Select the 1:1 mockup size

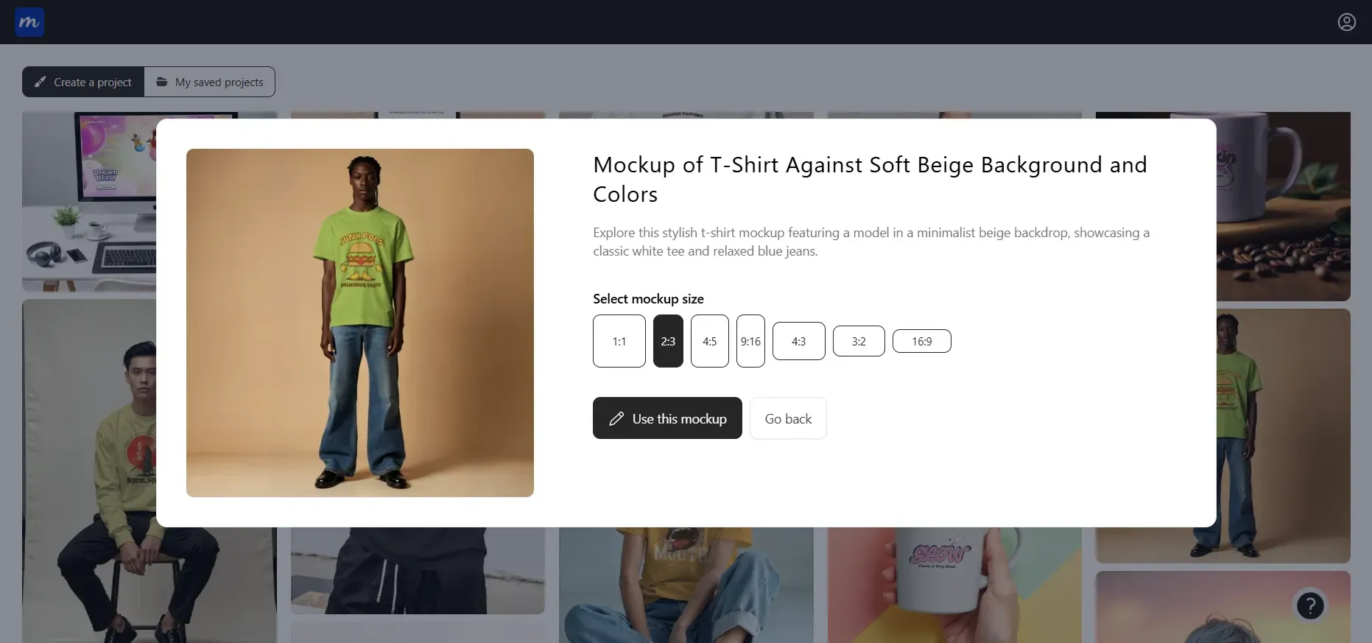coord(619,341)
